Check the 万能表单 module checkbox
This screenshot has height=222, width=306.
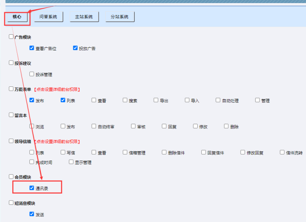(x=11, y=89)
